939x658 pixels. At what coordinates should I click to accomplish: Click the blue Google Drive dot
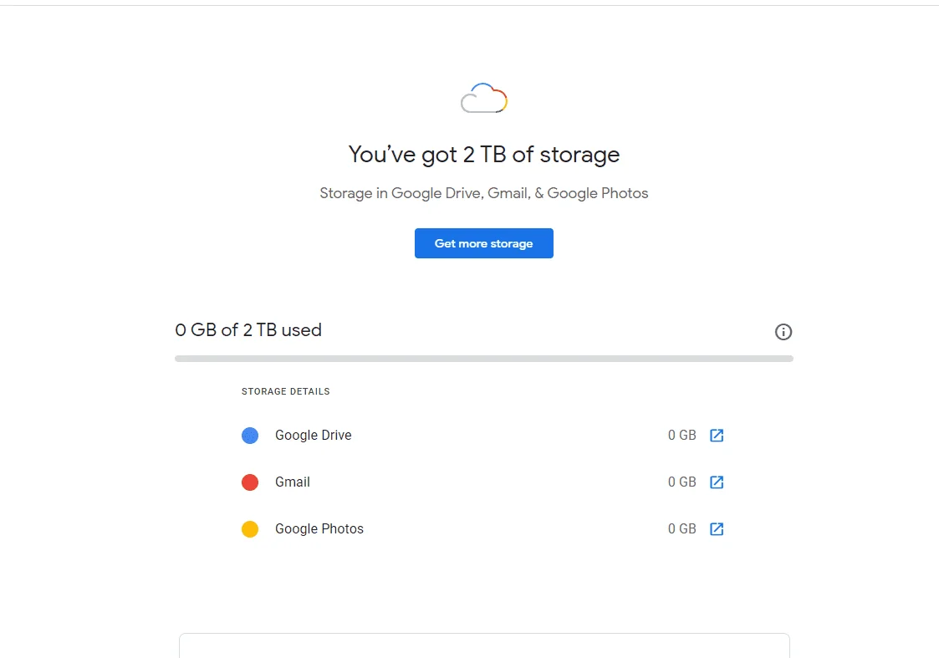click(x=250, y=436)
